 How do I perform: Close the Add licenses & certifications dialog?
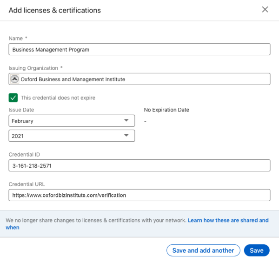[x=265, y=10]
